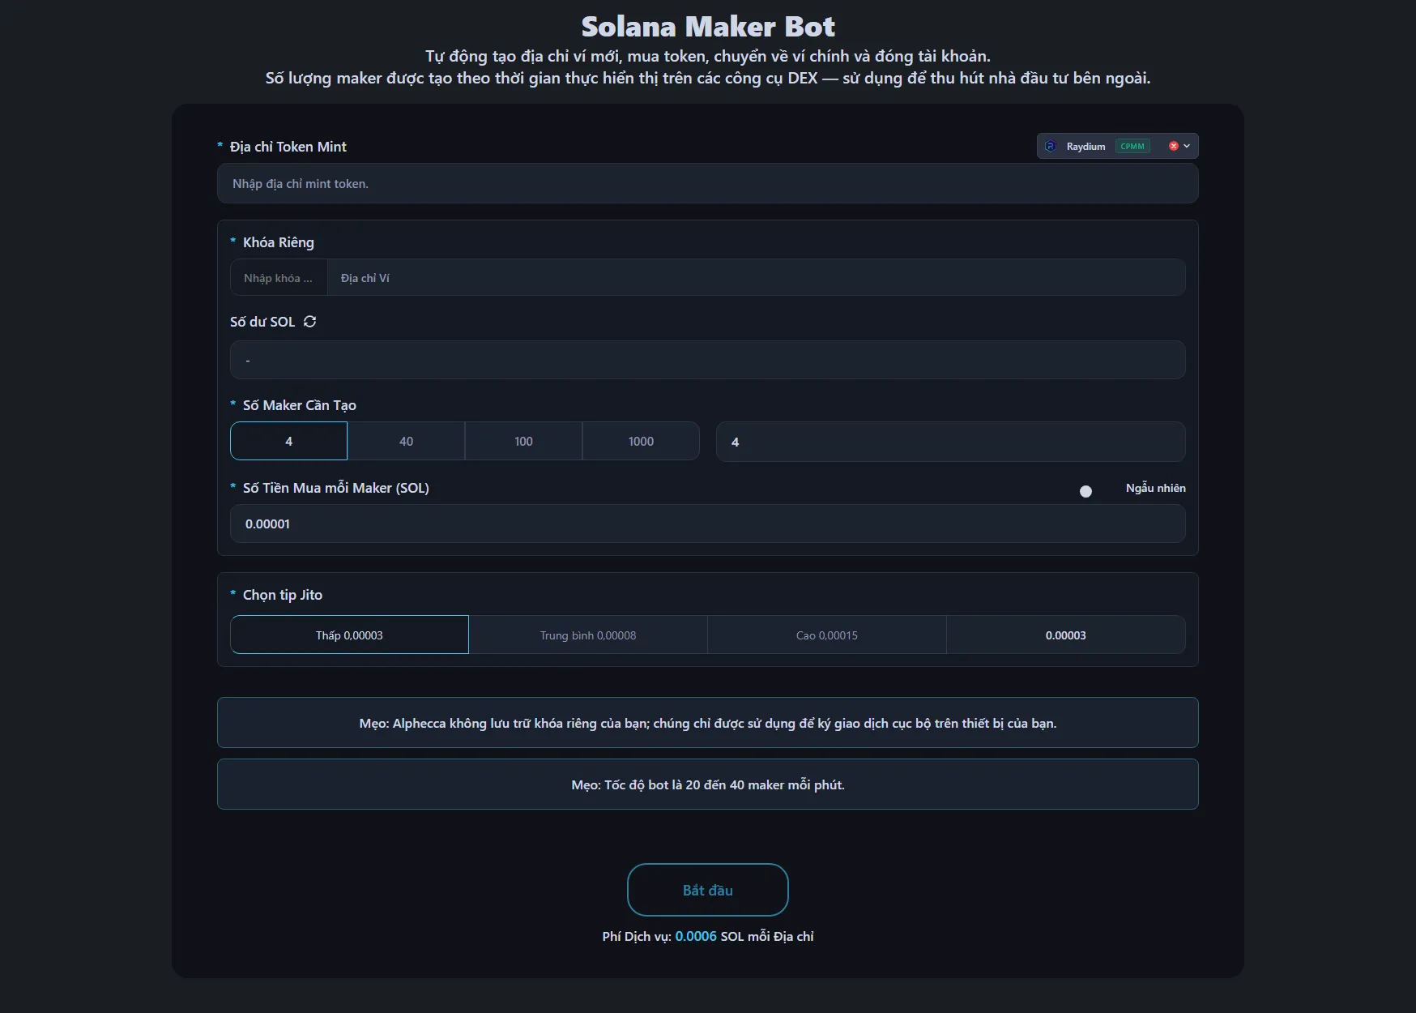Click the custom Jito tip value field
1416x1013 pixels.
pos(1065,635)
